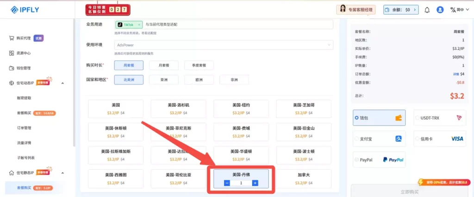Select the 信用卡 payment radio
The height and width of the screenshot is (197, 474).
418,139
